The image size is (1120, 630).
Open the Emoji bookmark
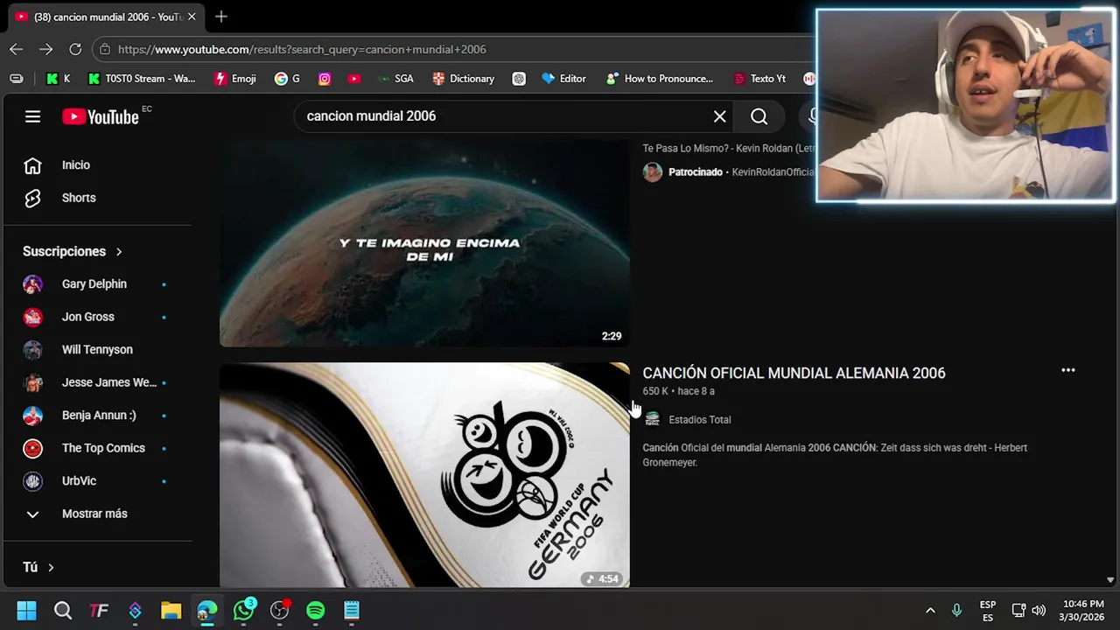(x=235, y=79)
